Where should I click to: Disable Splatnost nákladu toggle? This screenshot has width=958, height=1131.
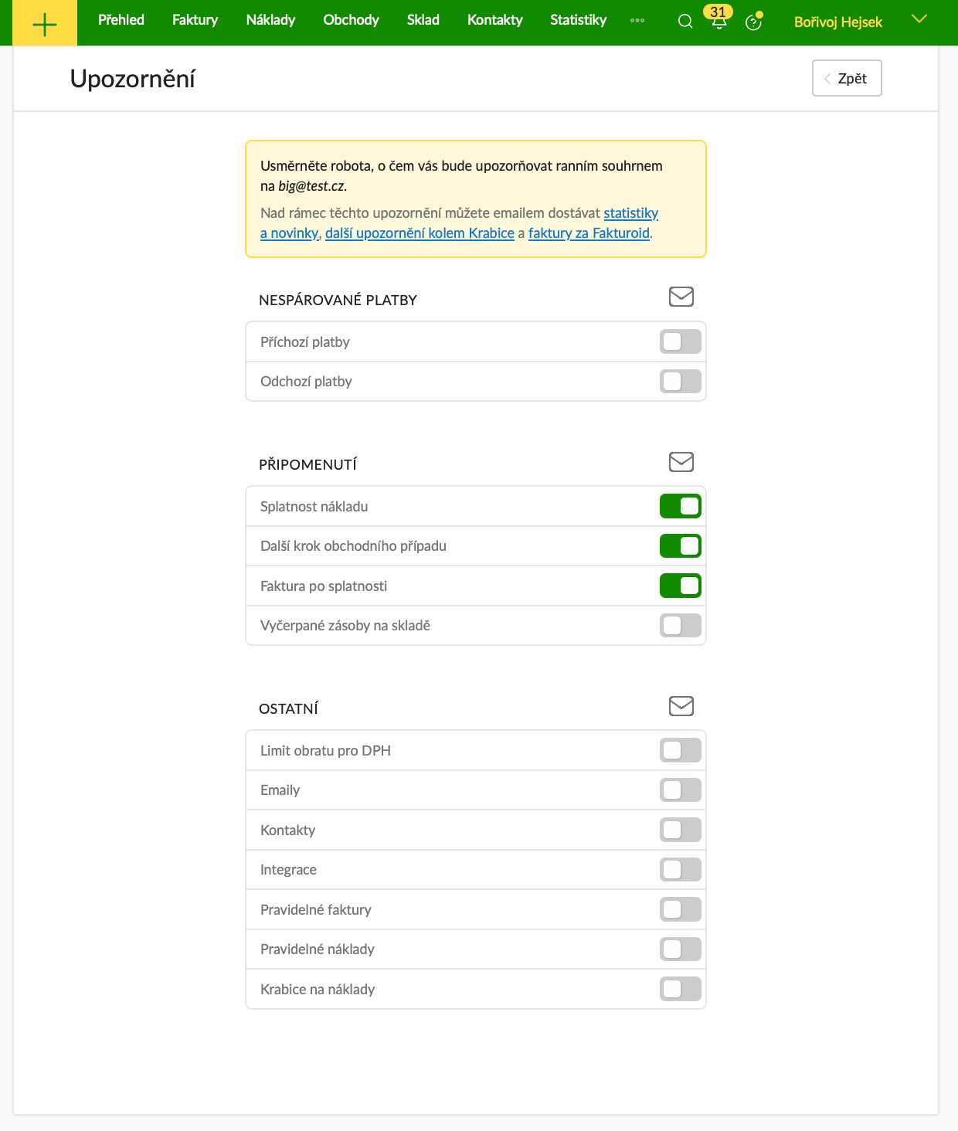pos(680,506)
